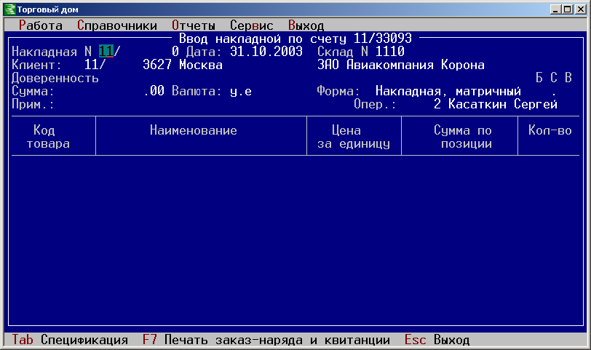Maximize the Торговый дом window
The width and height of the screenshot is (591, 350).
coord(567,9)
